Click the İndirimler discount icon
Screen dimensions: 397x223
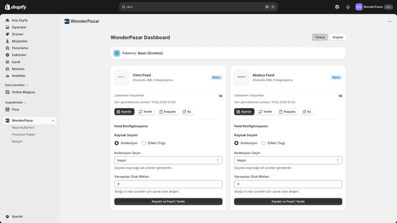[7, 55]
